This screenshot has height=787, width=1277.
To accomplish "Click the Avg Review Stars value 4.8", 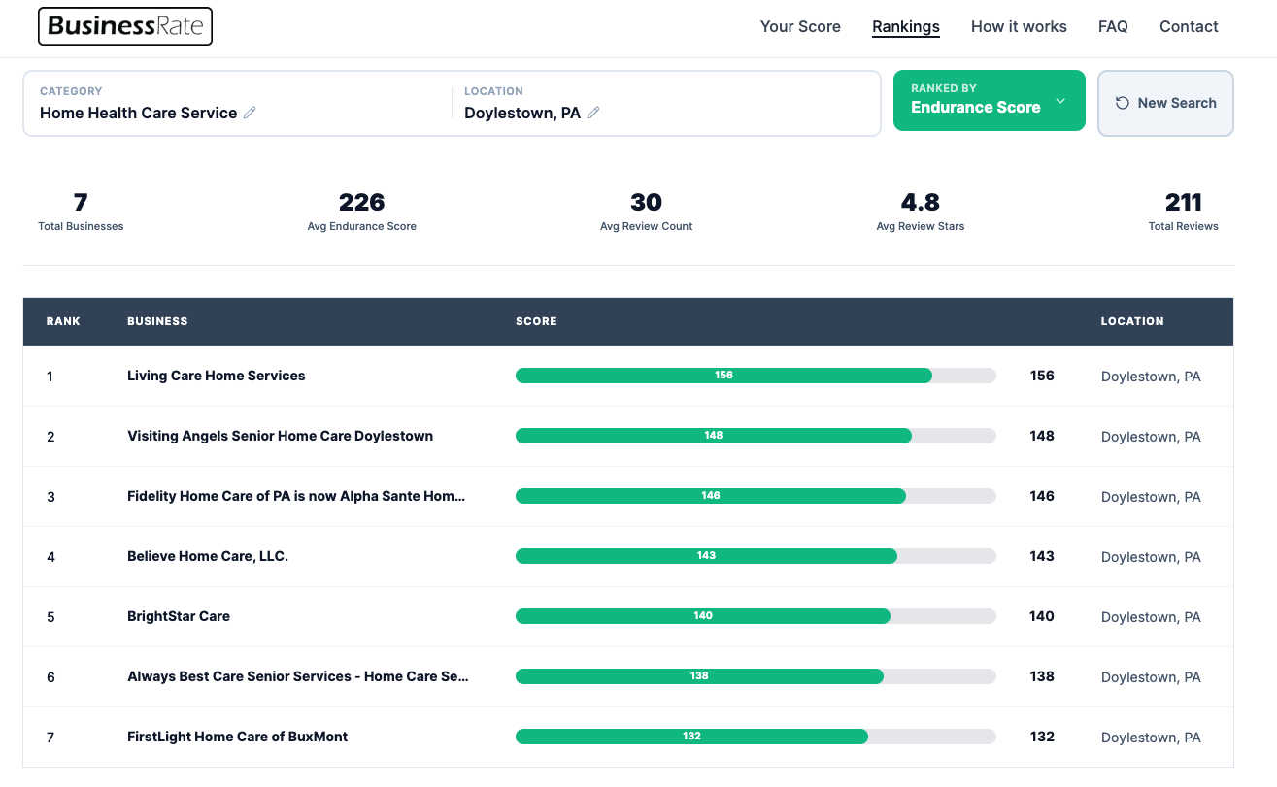I will point(921,202).
